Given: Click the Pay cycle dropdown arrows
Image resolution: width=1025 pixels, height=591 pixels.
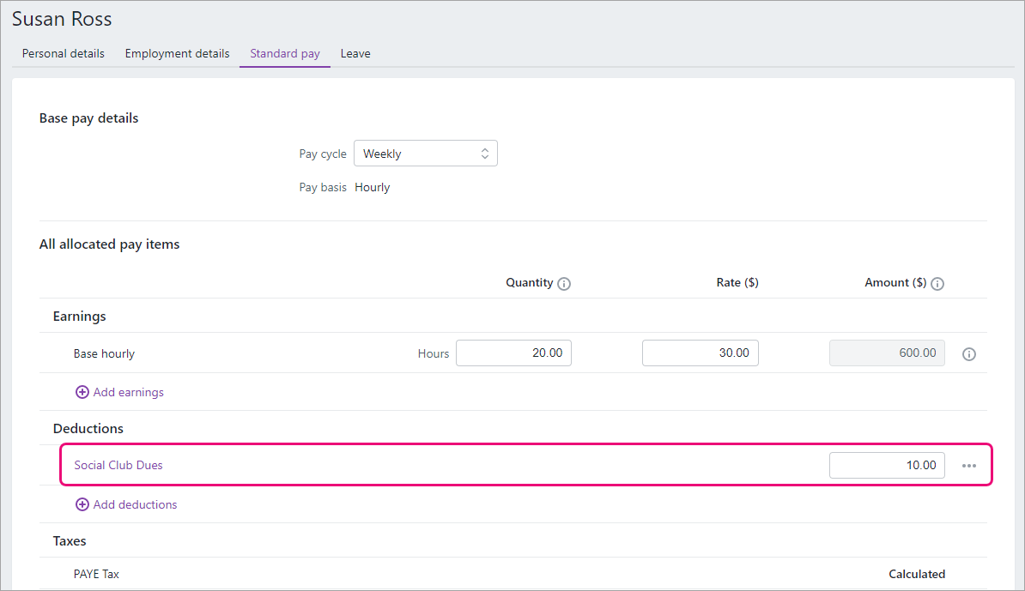Looking at the screenshot, I should [x=485, y=154].
